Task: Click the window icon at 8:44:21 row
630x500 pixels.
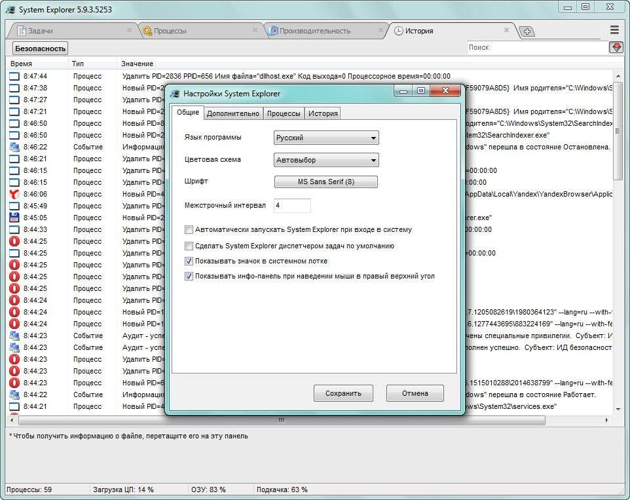Action: pos(14,406)
